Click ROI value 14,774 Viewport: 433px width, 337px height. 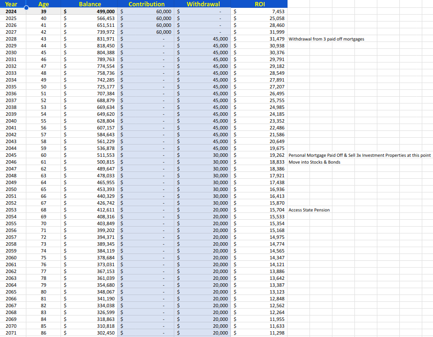[x=259, y=244]
